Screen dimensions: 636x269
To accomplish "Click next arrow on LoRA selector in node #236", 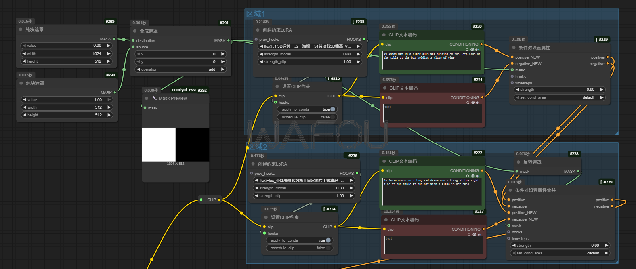I will pos(351,181).
